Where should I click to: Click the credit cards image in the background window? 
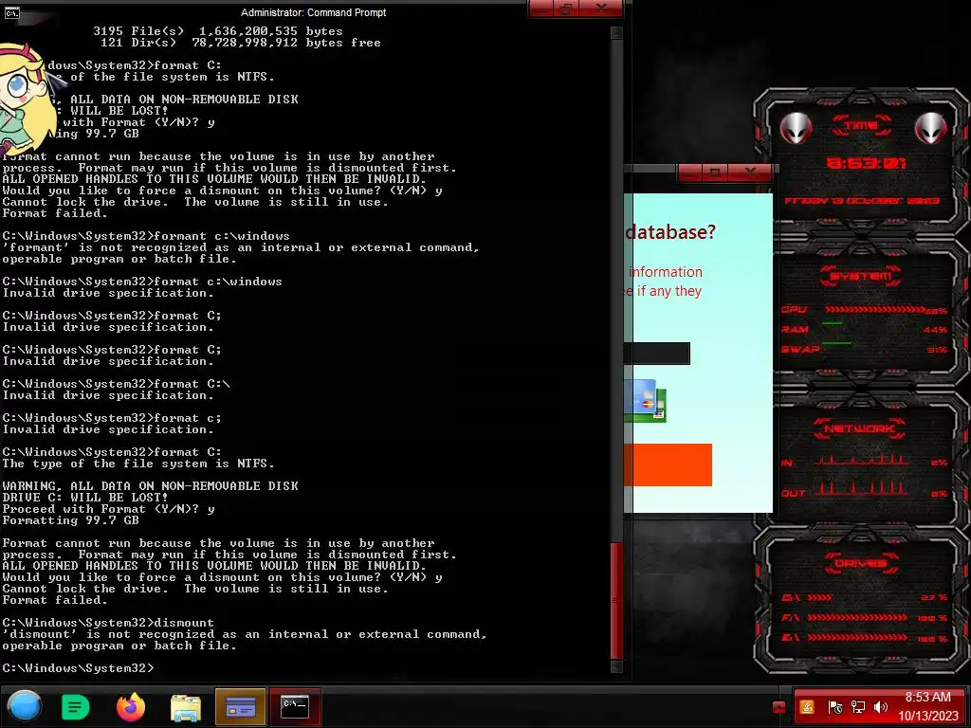coord(645,401)
